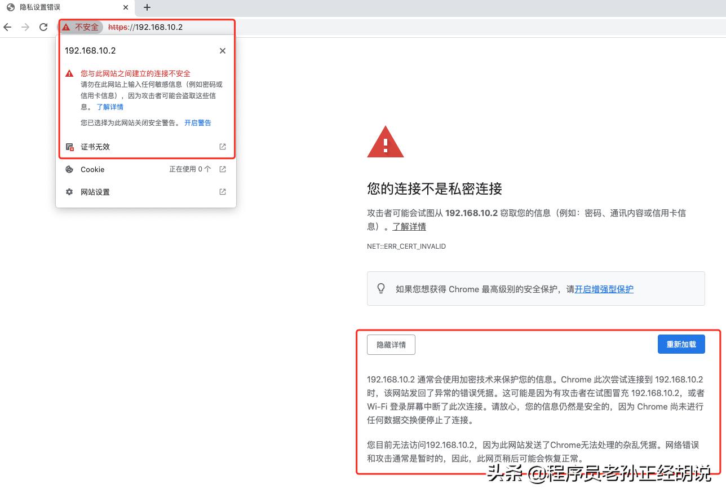Click the 开启增强型保护 link
The image size is (726, 497).
(x=604, y=289)
